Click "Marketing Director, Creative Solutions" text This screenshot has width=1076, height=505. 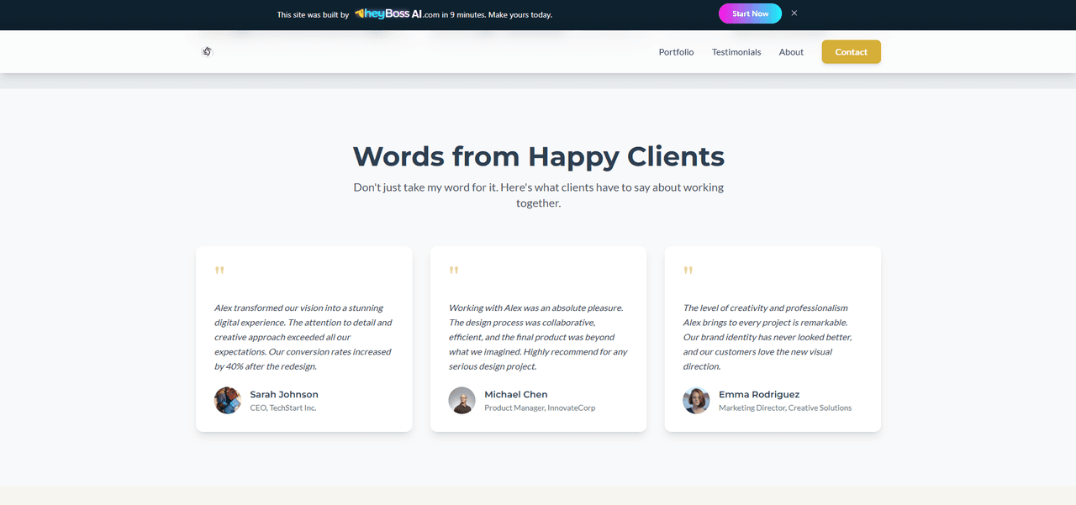[x=785, y=408]
